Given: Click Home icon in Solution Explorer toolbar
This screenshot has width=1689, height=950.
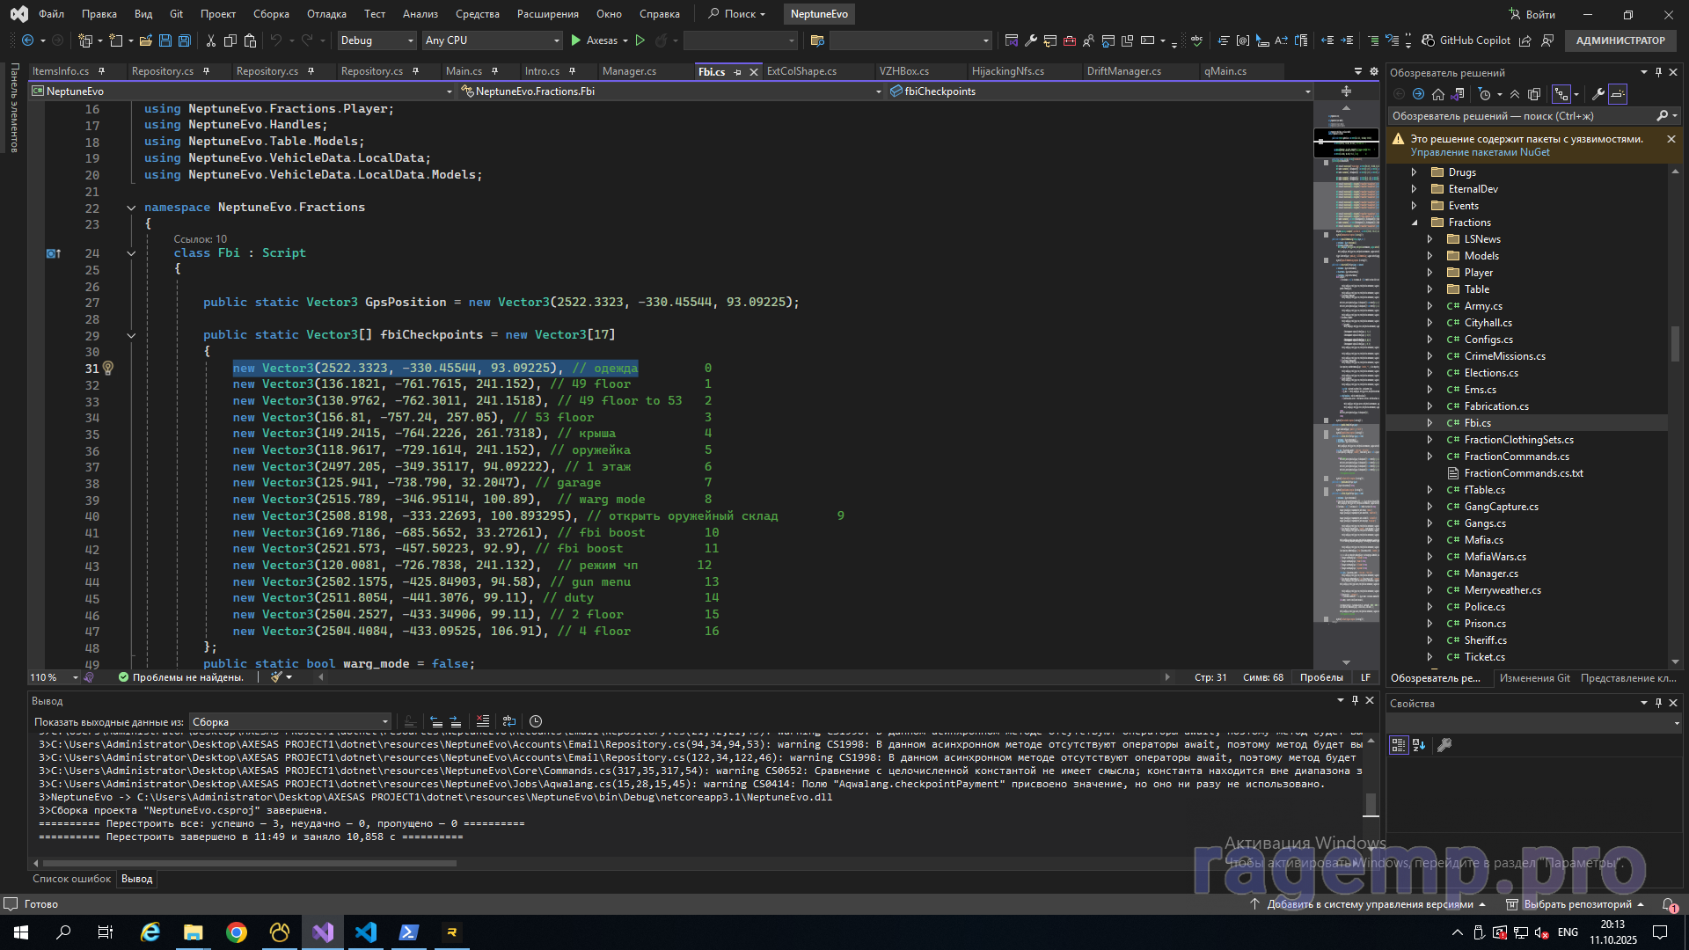Looking at the screenshot, I should click(1438, 94).
